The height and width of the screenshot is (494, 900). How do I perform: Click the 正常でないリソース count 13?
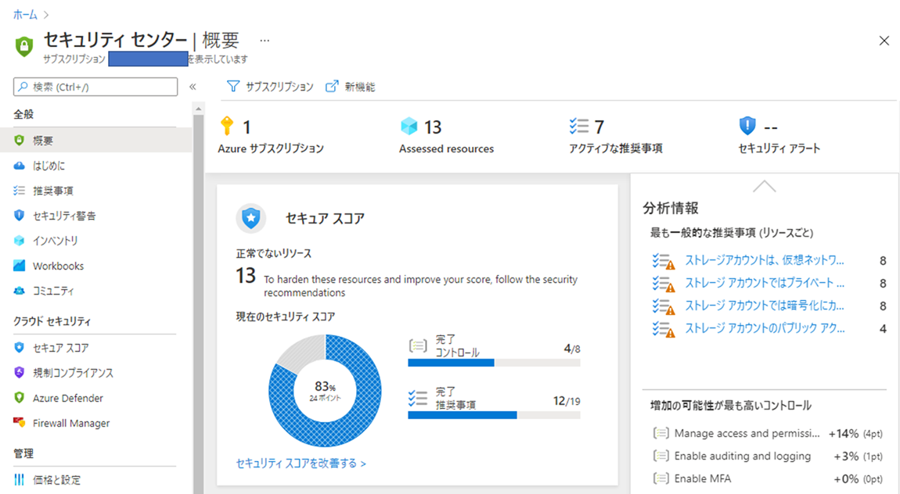(246, 276)
